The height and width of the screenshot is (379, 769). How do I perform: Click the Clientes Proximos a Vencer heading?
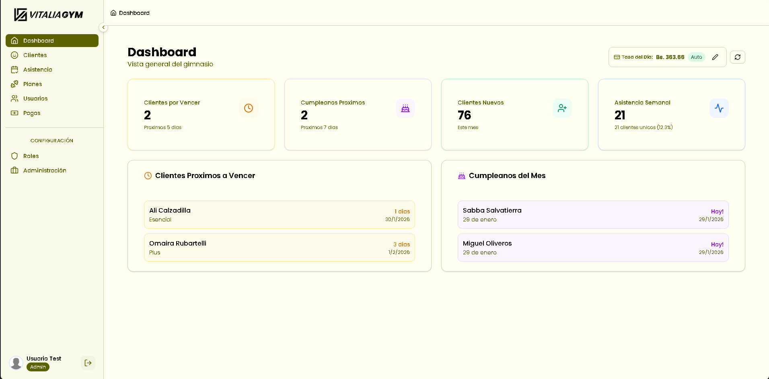pyautogui.click(x=205, y=176)
